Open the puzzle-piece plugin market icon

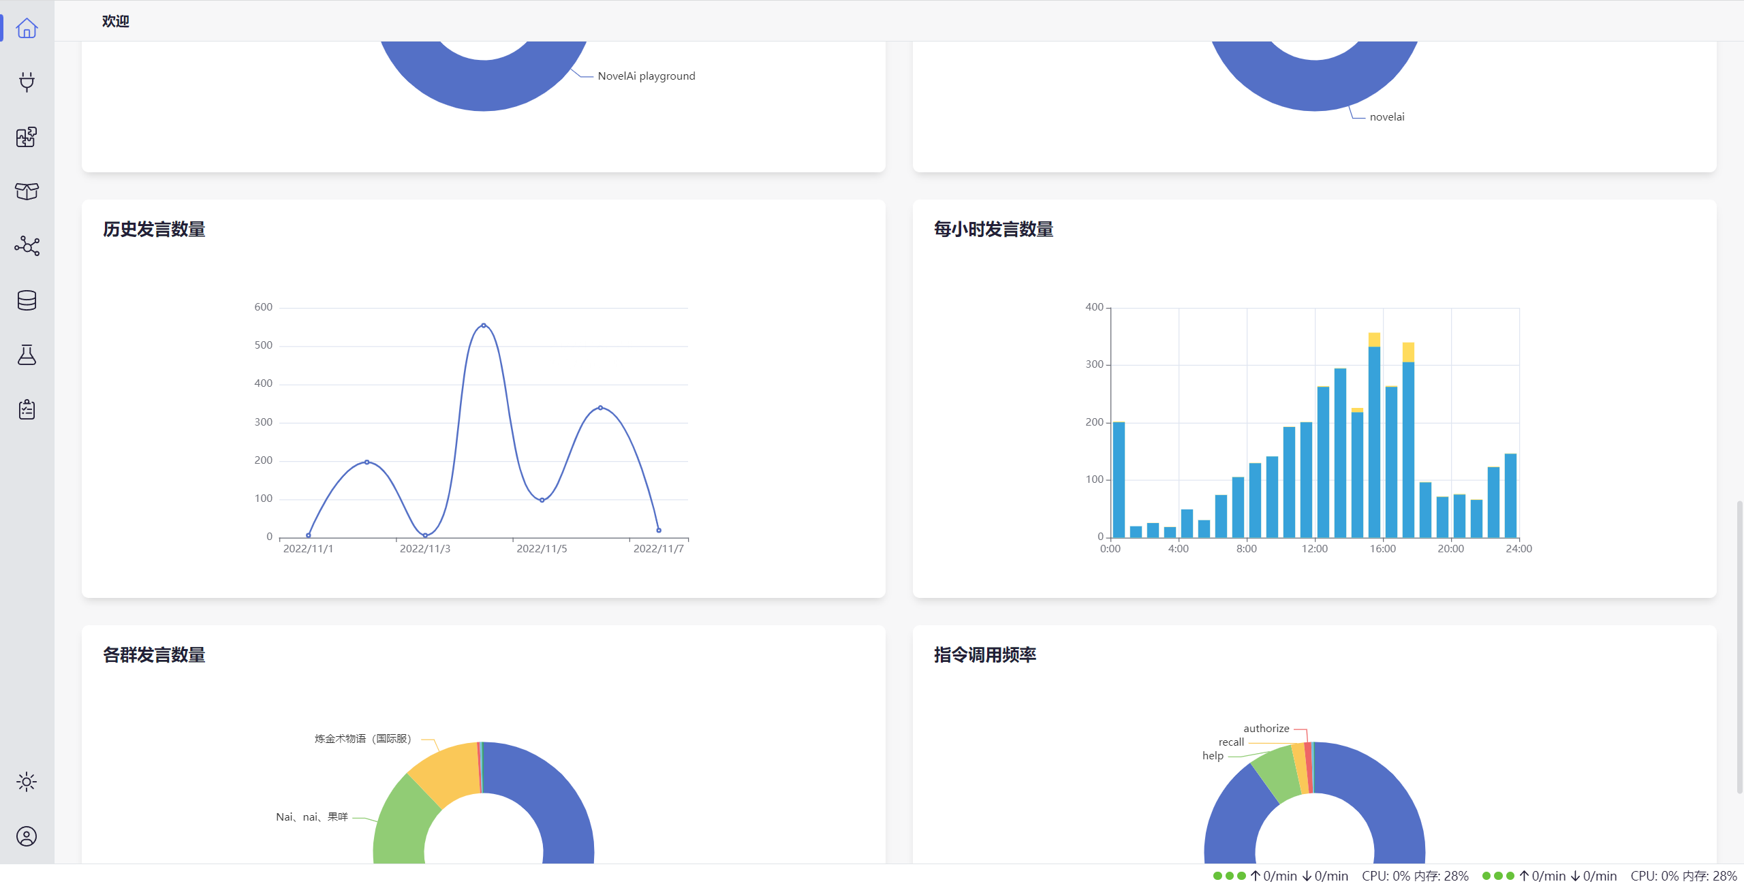(27, 137)
